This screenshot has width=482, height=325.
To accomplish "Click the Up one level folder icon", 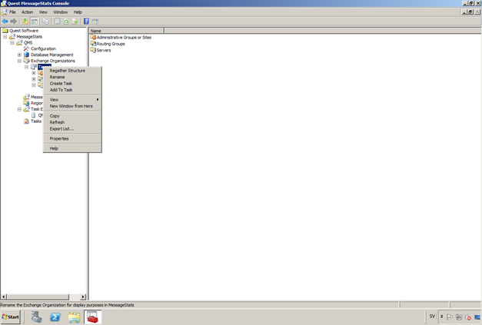I will 25,22.
